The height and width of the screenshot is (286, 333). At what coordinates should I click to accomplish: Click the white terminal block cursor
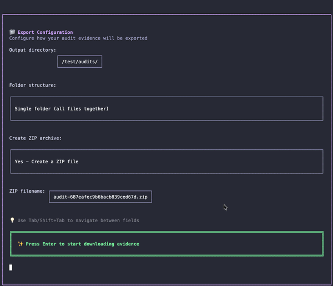pos(11,268)
